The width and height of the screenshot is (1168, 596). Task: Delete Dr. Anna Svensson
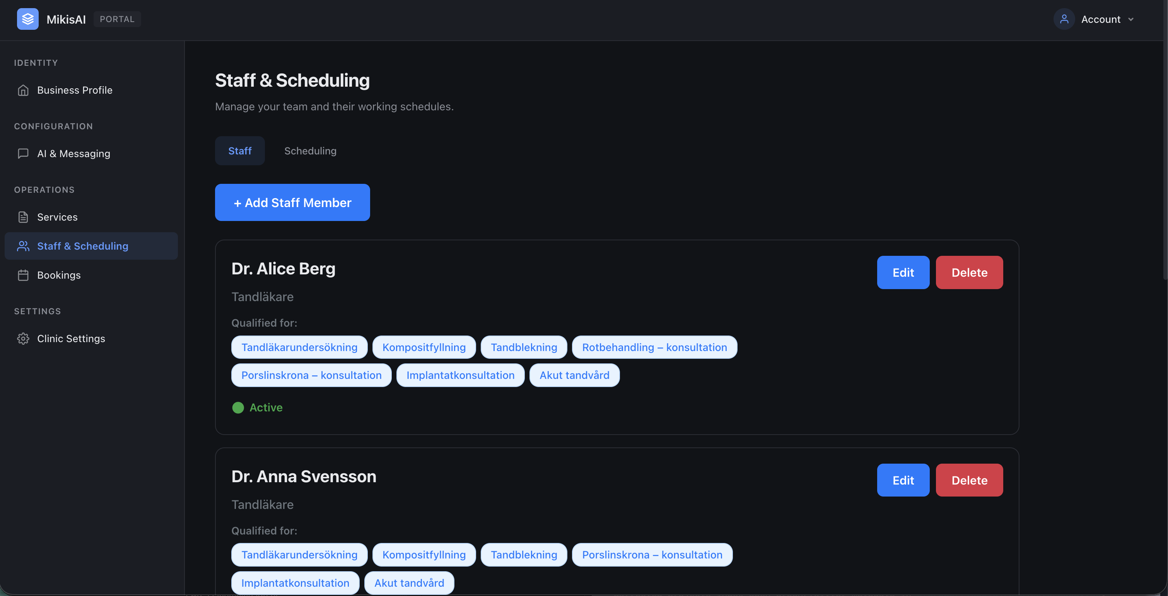pos(970,480)
